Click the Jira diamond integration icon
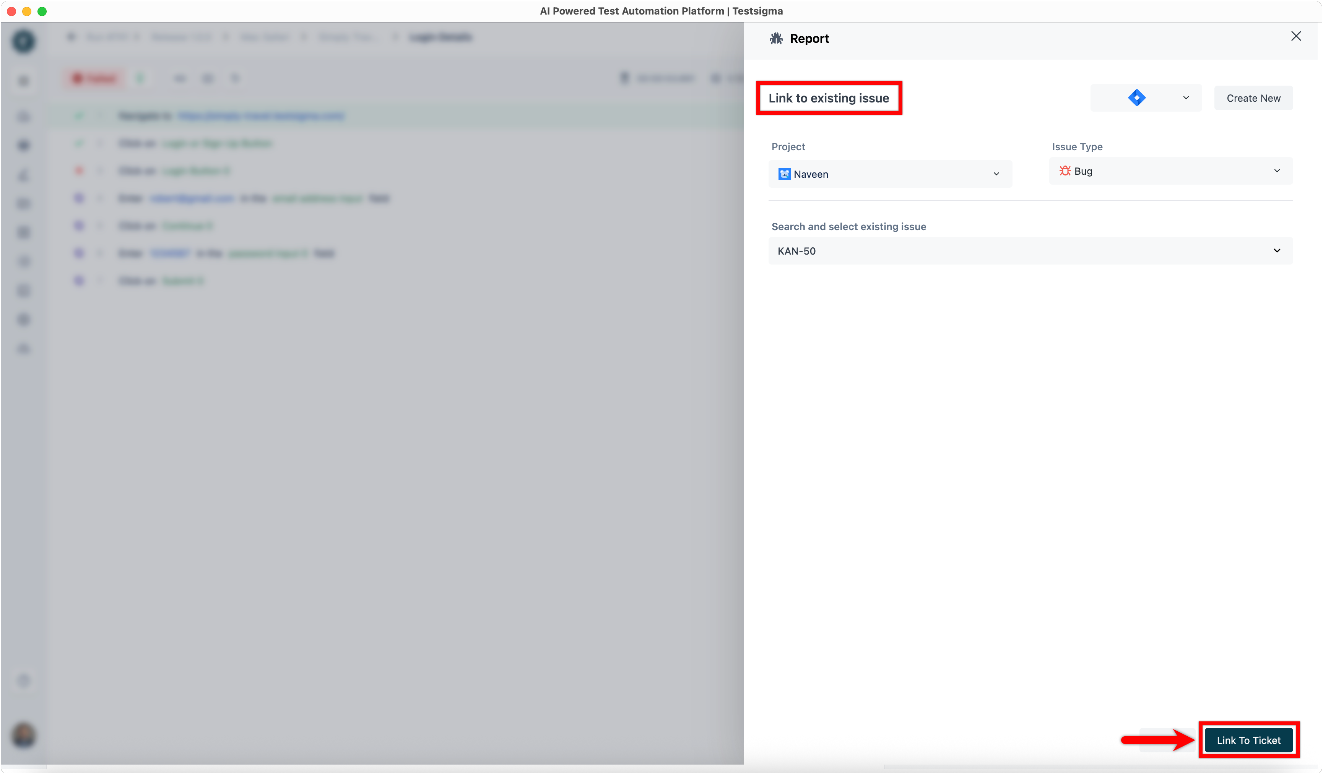Image resolution: width=1323 pixels, height=773 pixels. pos(1136,97)
